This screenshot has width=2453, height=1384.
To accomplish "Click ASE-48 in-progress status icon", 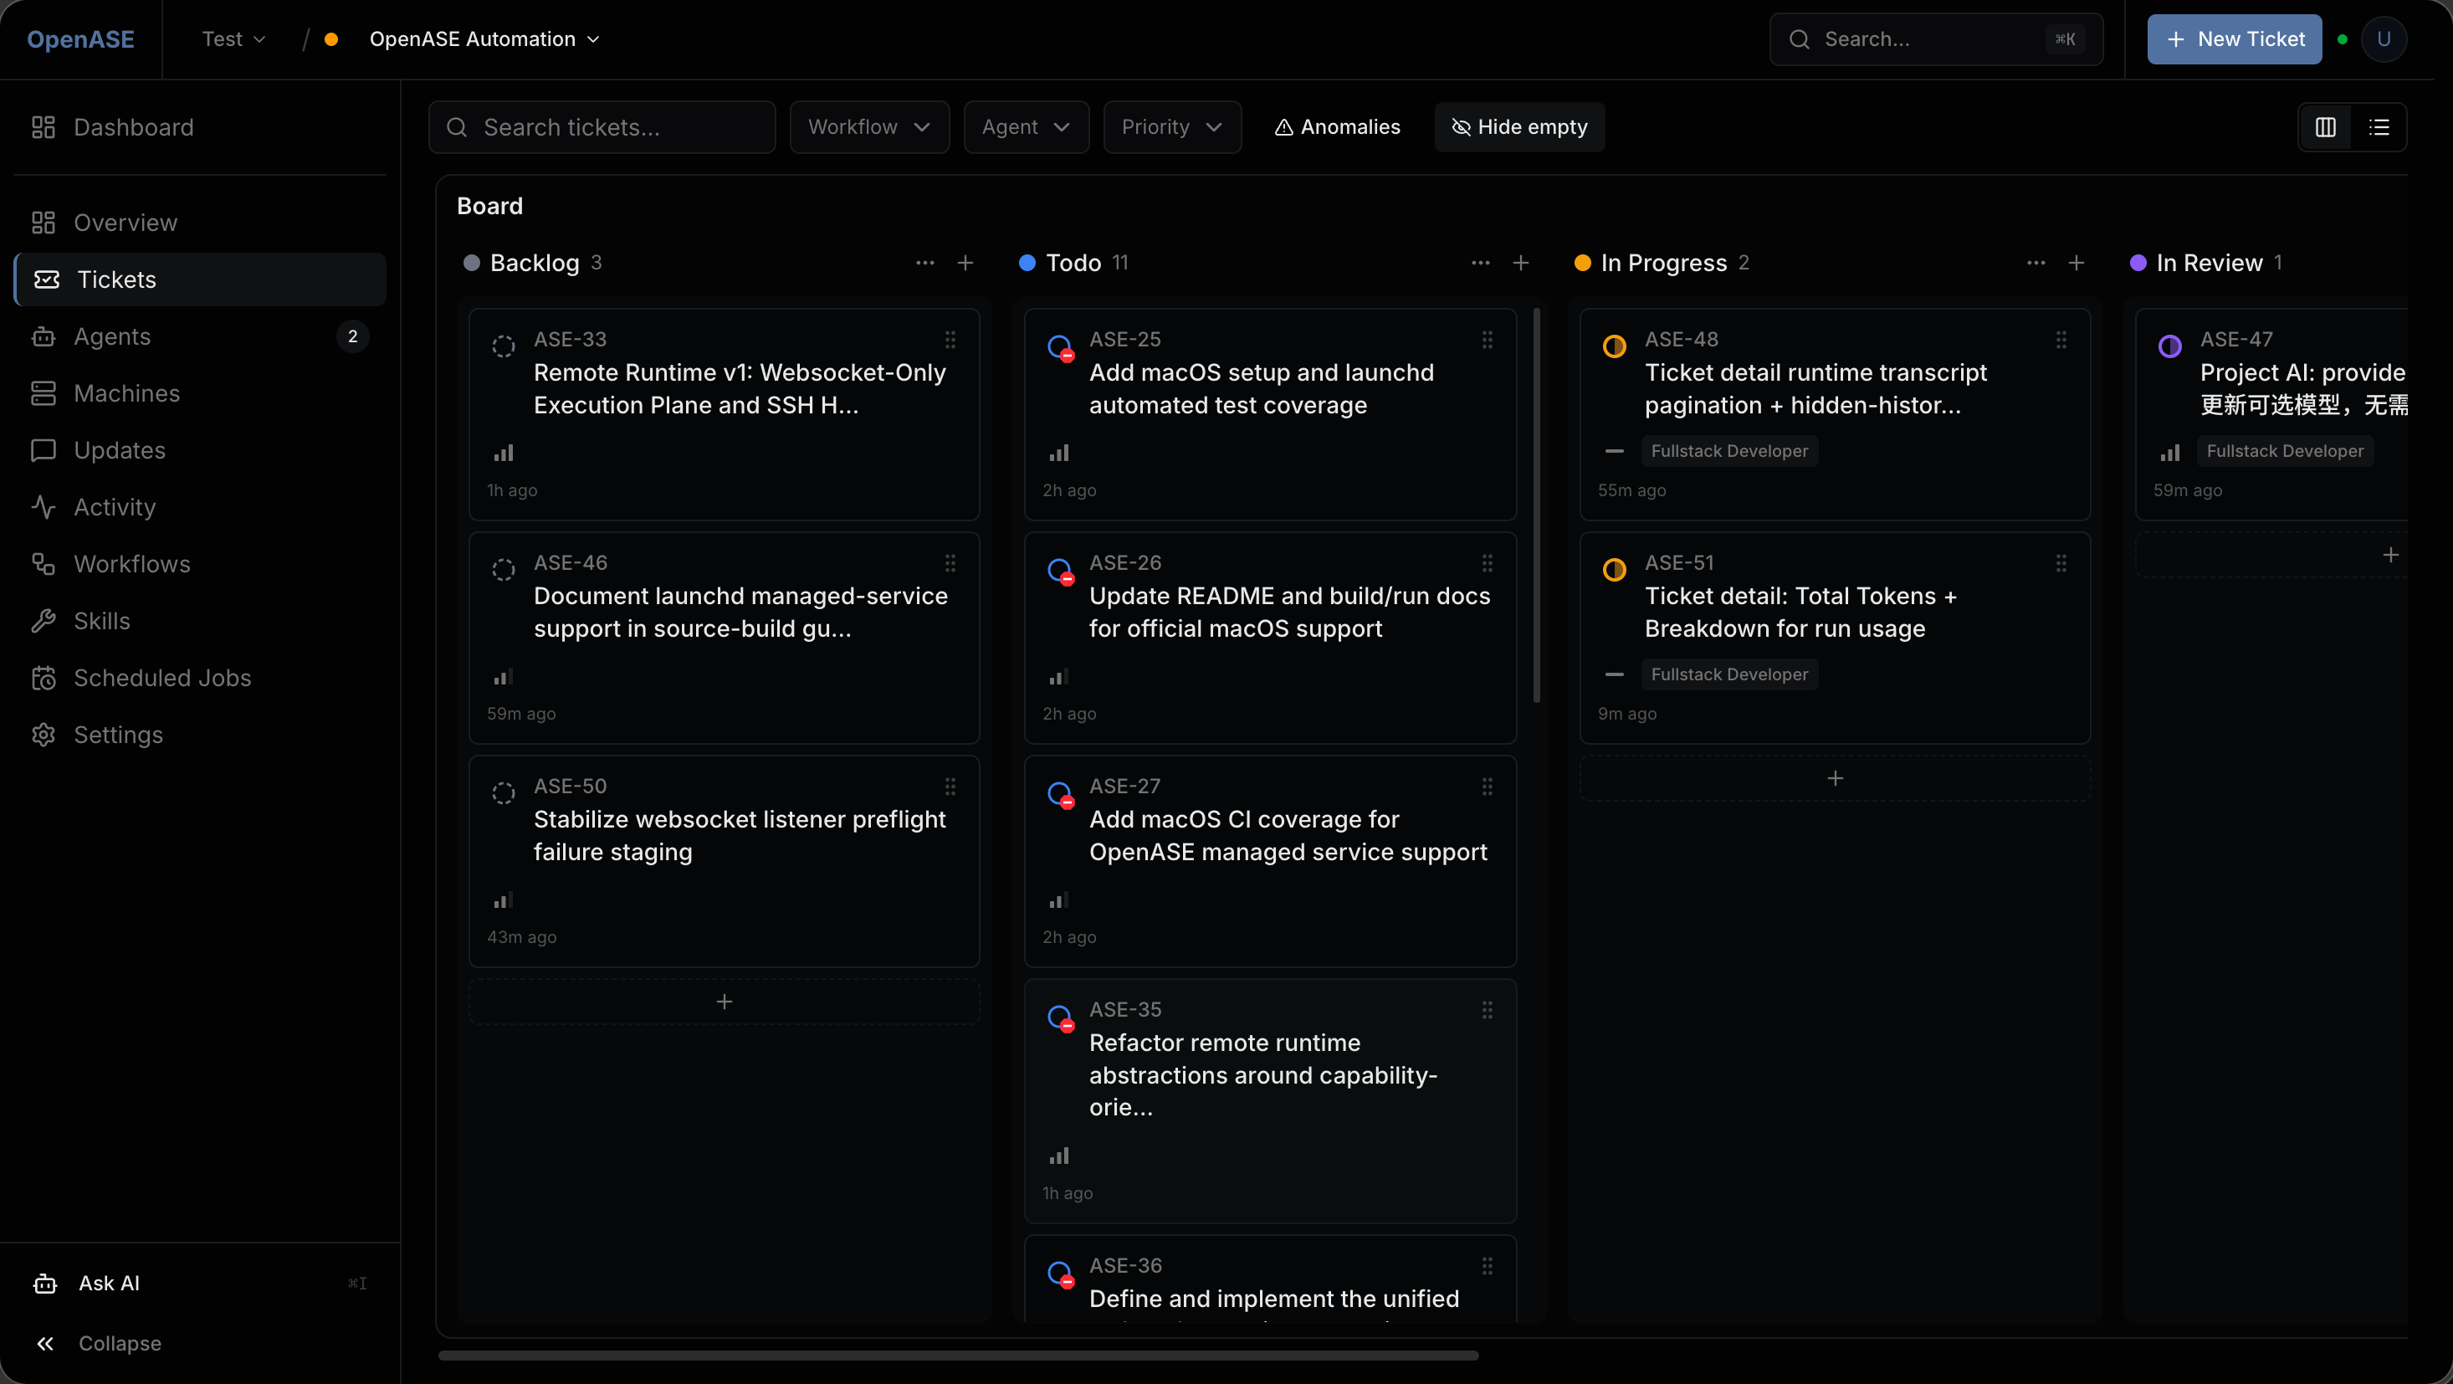I will pos(1614,346).
